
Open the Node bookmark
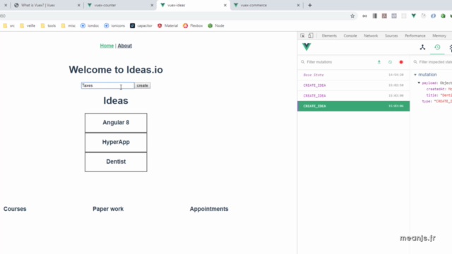pyautogui.click(x=216, y=25)
